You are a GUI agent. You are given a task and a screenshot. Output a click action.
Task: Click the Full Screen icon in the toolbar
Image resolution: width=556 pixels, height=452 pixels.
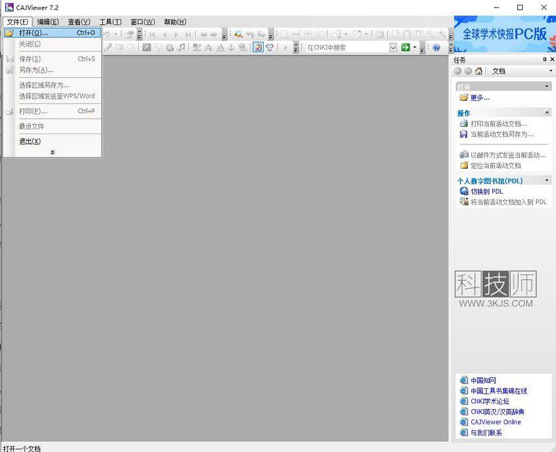coord(380,35)
